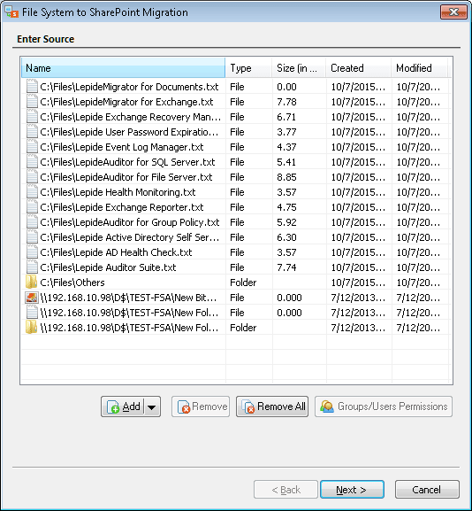The width and height of the screenshot is (472, 511).
Task: Click size value 5.41
Action: pyautogui.click(x=286, y=162)
